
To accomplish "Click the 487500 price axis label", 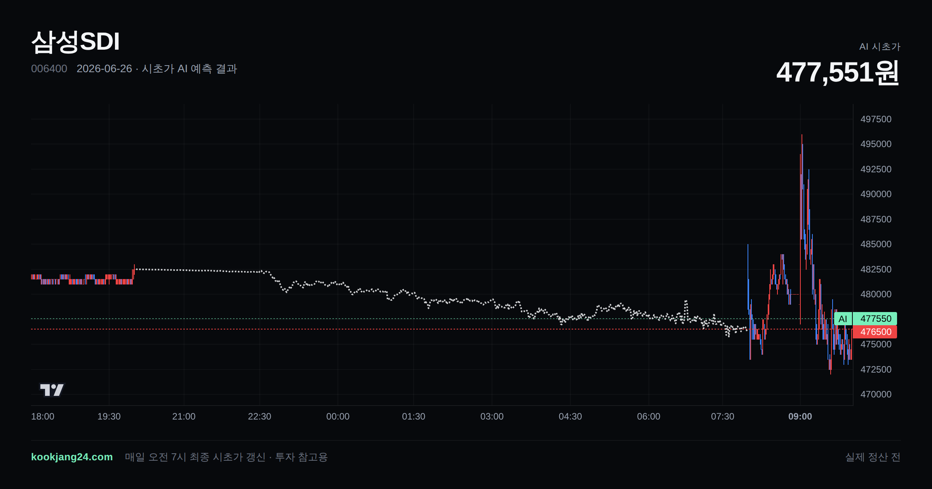I will (x=876, y=219).
